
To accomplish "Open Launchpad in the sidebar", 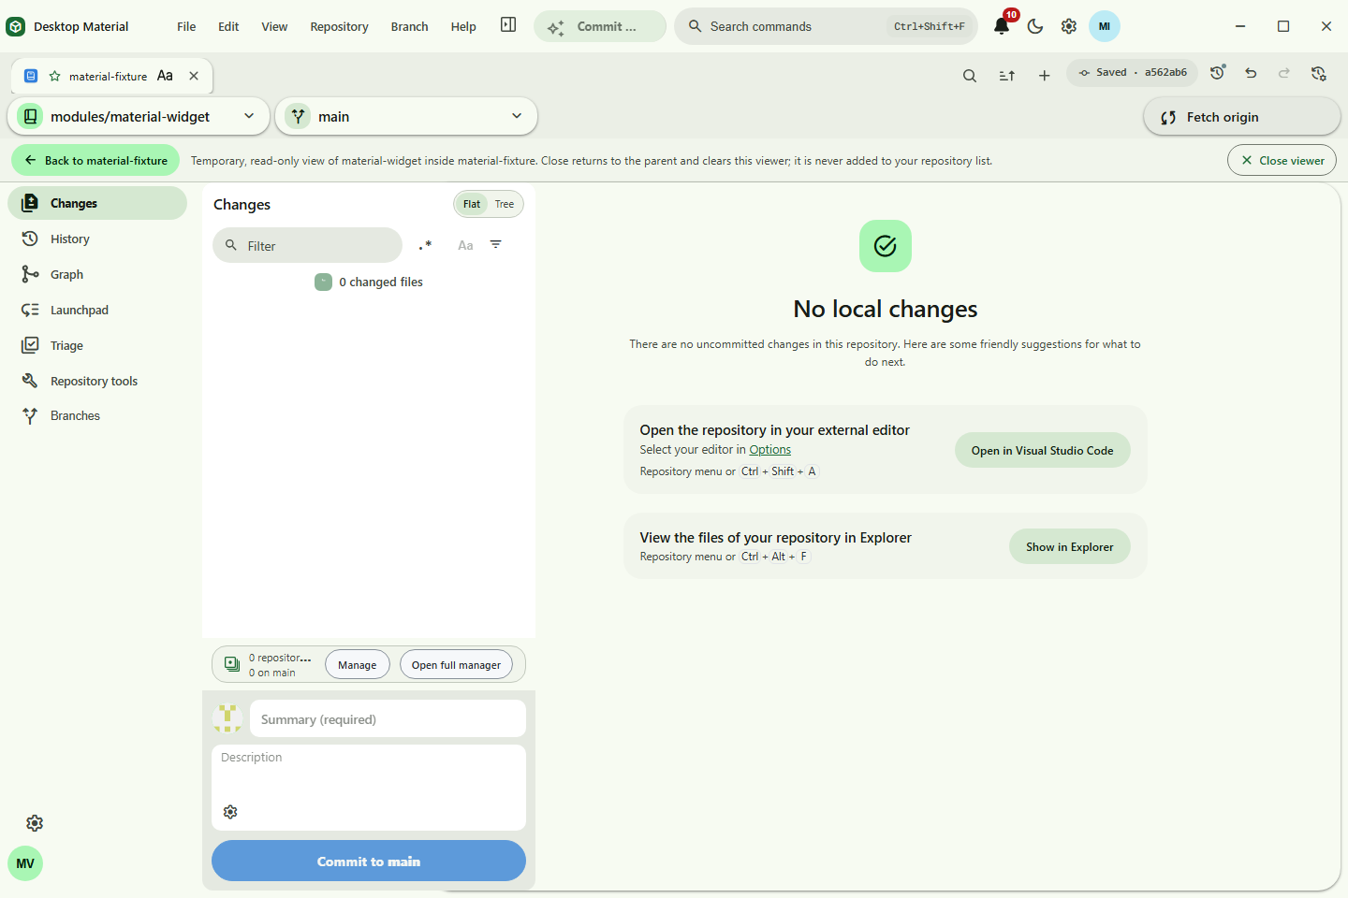I will point(97,310).
